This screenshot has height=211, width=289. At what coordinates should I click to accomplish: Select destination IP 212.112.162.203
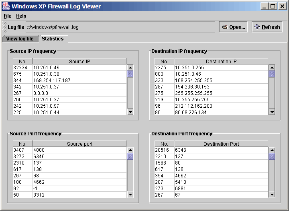212,106
